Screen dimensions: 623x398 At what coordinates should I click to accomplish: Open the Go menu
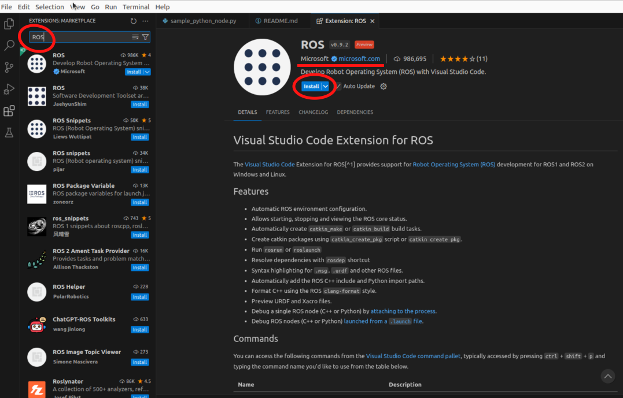(x=95, y=7)
